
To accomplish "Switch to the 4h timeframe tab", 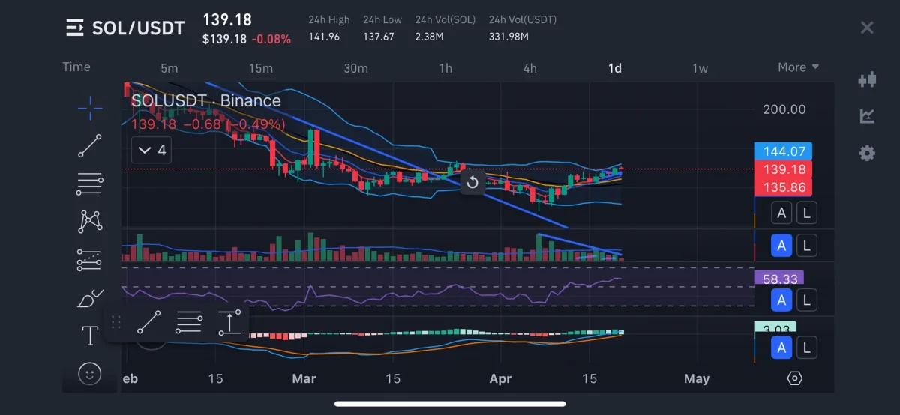I will point(529,68).
